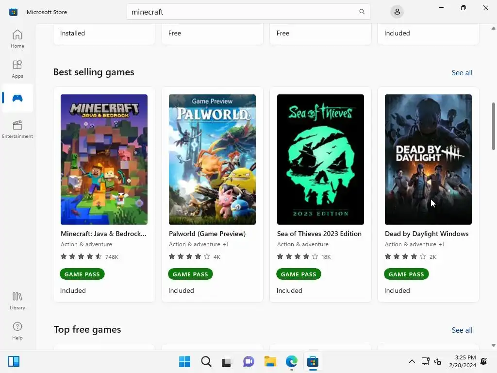Click the 2K star rating for Dead by Daylight

[x=411, y=256]
